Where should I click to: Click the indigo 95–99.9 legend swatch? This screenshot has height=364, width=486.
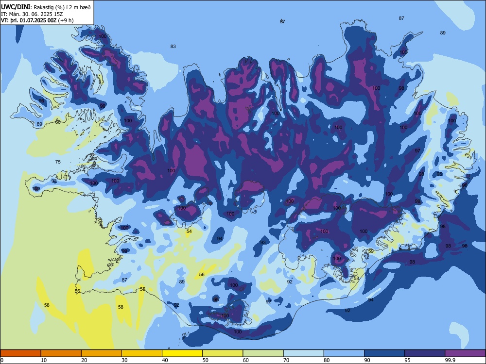click(x=425, y=353)
